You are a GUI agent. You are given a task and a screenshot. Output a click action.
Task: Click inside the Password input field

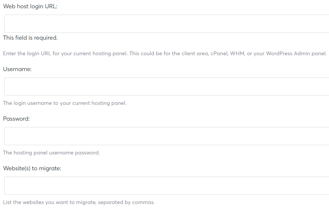pos(167,136)
